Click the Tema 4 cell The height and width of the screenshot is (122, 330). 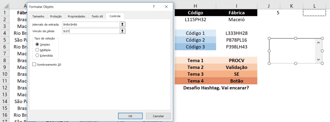tap(196, 81)
